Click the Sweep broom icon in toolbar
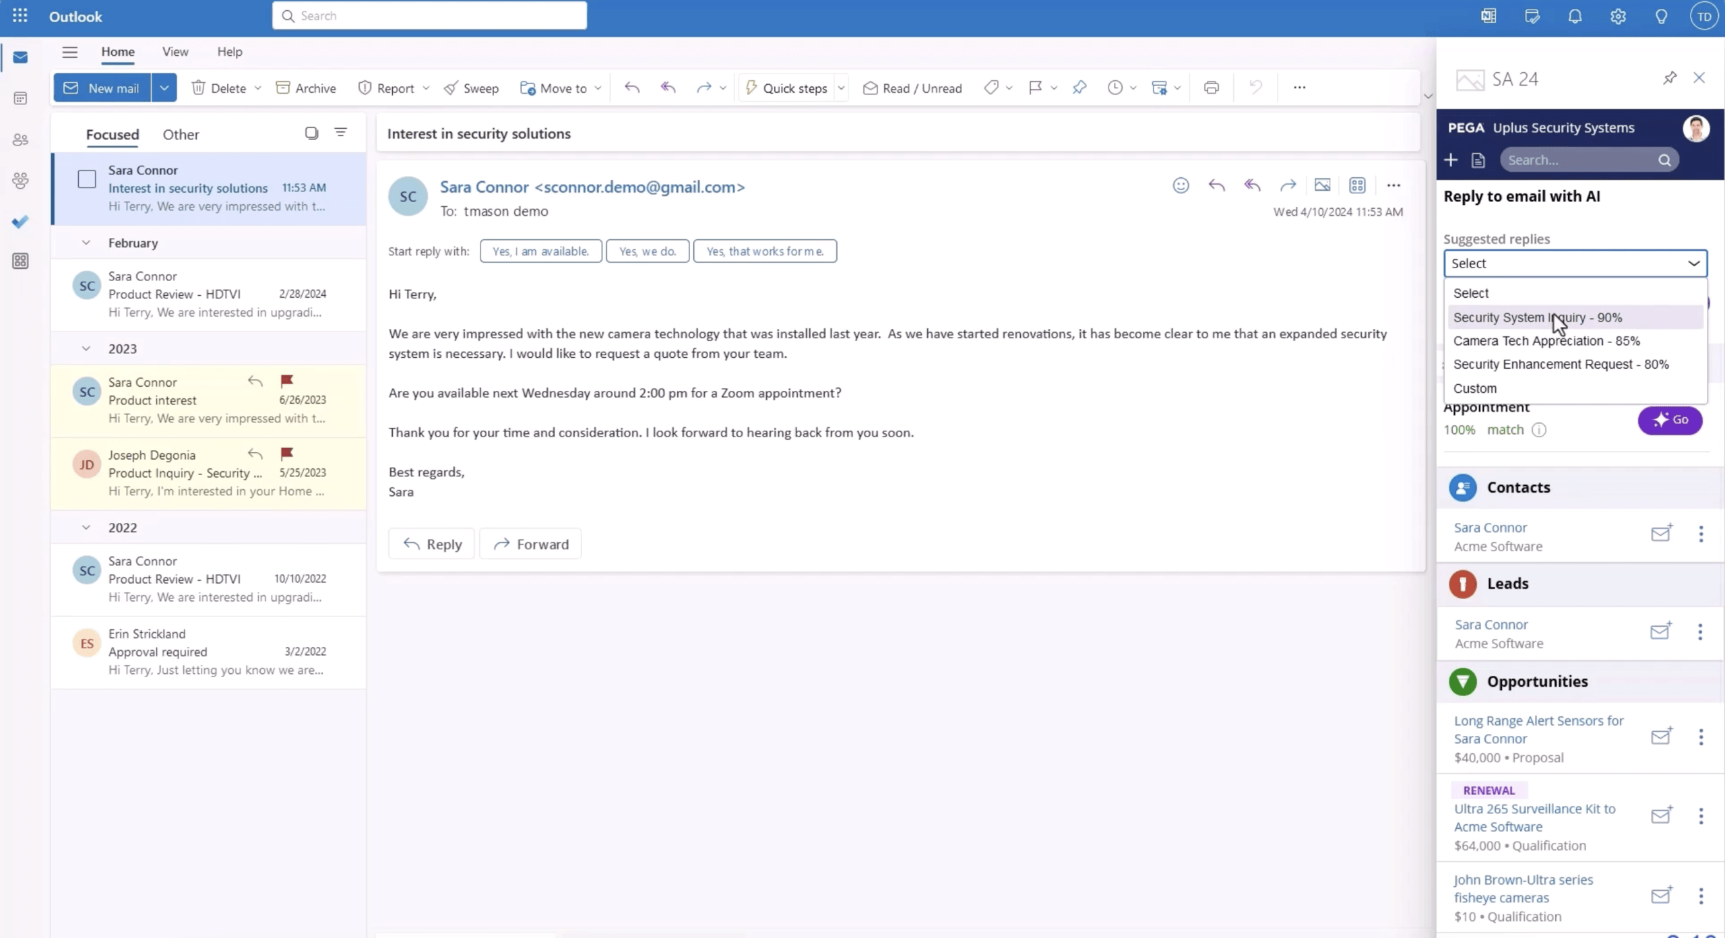The width and height of the screenshot is (1725, 938). point(451,88)
